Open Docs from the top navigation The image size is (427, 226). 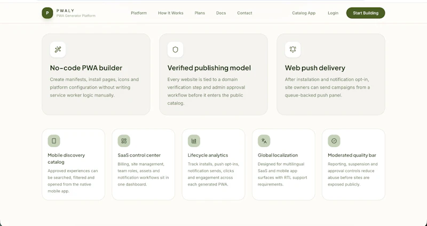[221, 13]
